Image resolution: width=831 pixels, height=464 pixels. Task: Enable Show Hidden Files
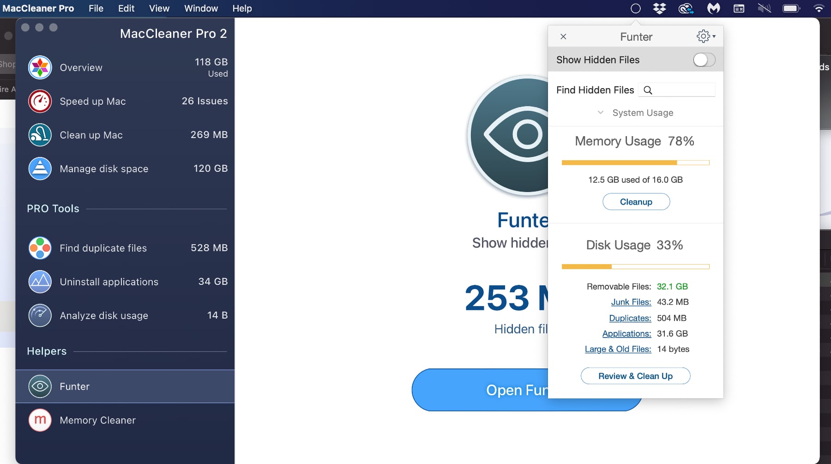704,60
